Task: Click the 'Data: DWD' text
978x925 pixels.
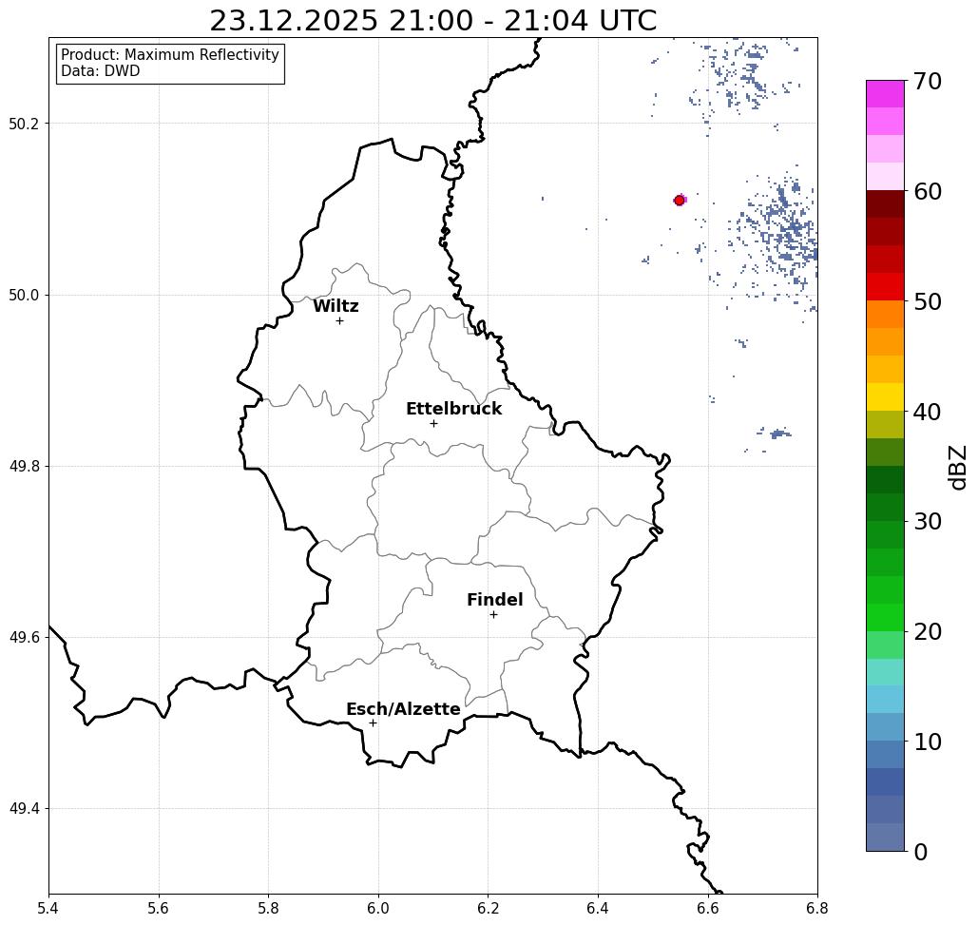Action: click(x=101, y=71)
